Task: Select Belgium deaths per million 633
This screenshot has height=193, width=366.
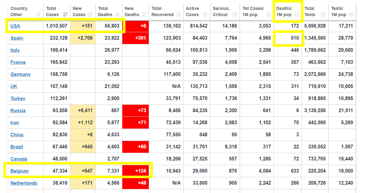Action: (295, 171)
